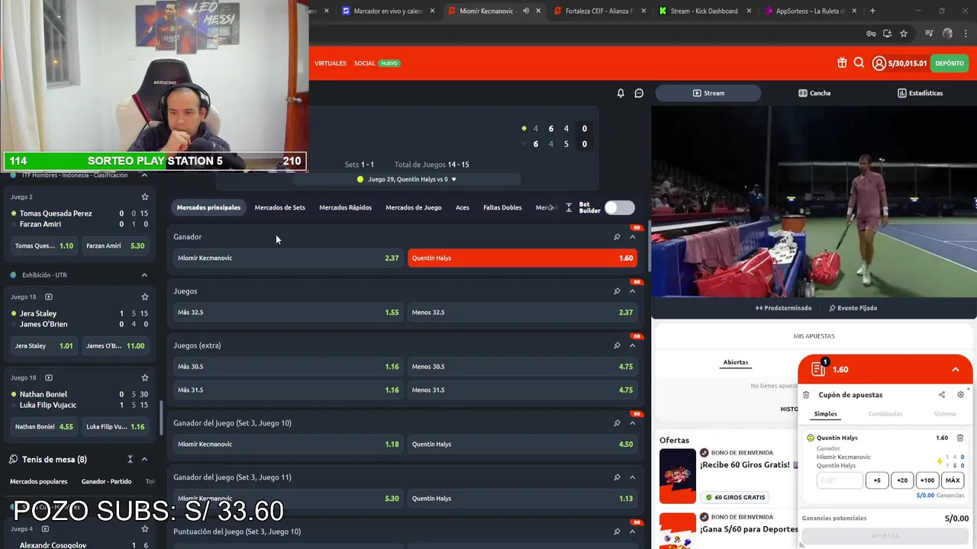The image size is (977, 549).
Task: Click the install app icon in address bar
Action: click(887, 34)
